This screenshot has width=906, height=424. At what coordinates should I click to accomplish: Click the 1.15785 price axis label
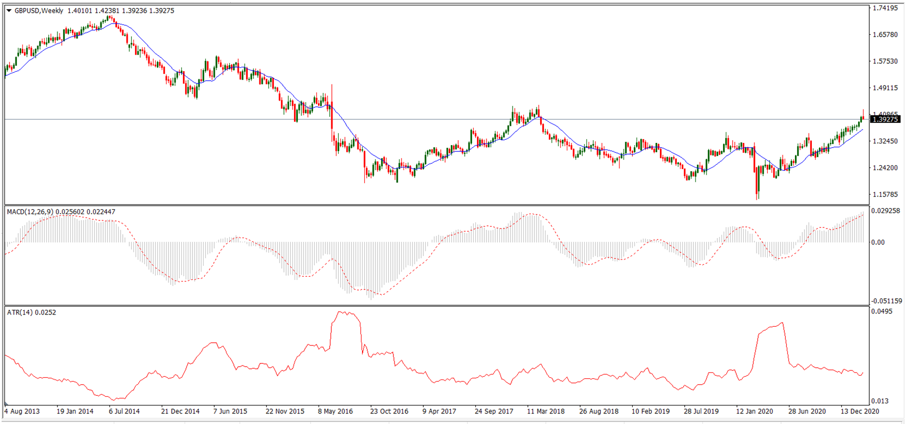point(885,194)
